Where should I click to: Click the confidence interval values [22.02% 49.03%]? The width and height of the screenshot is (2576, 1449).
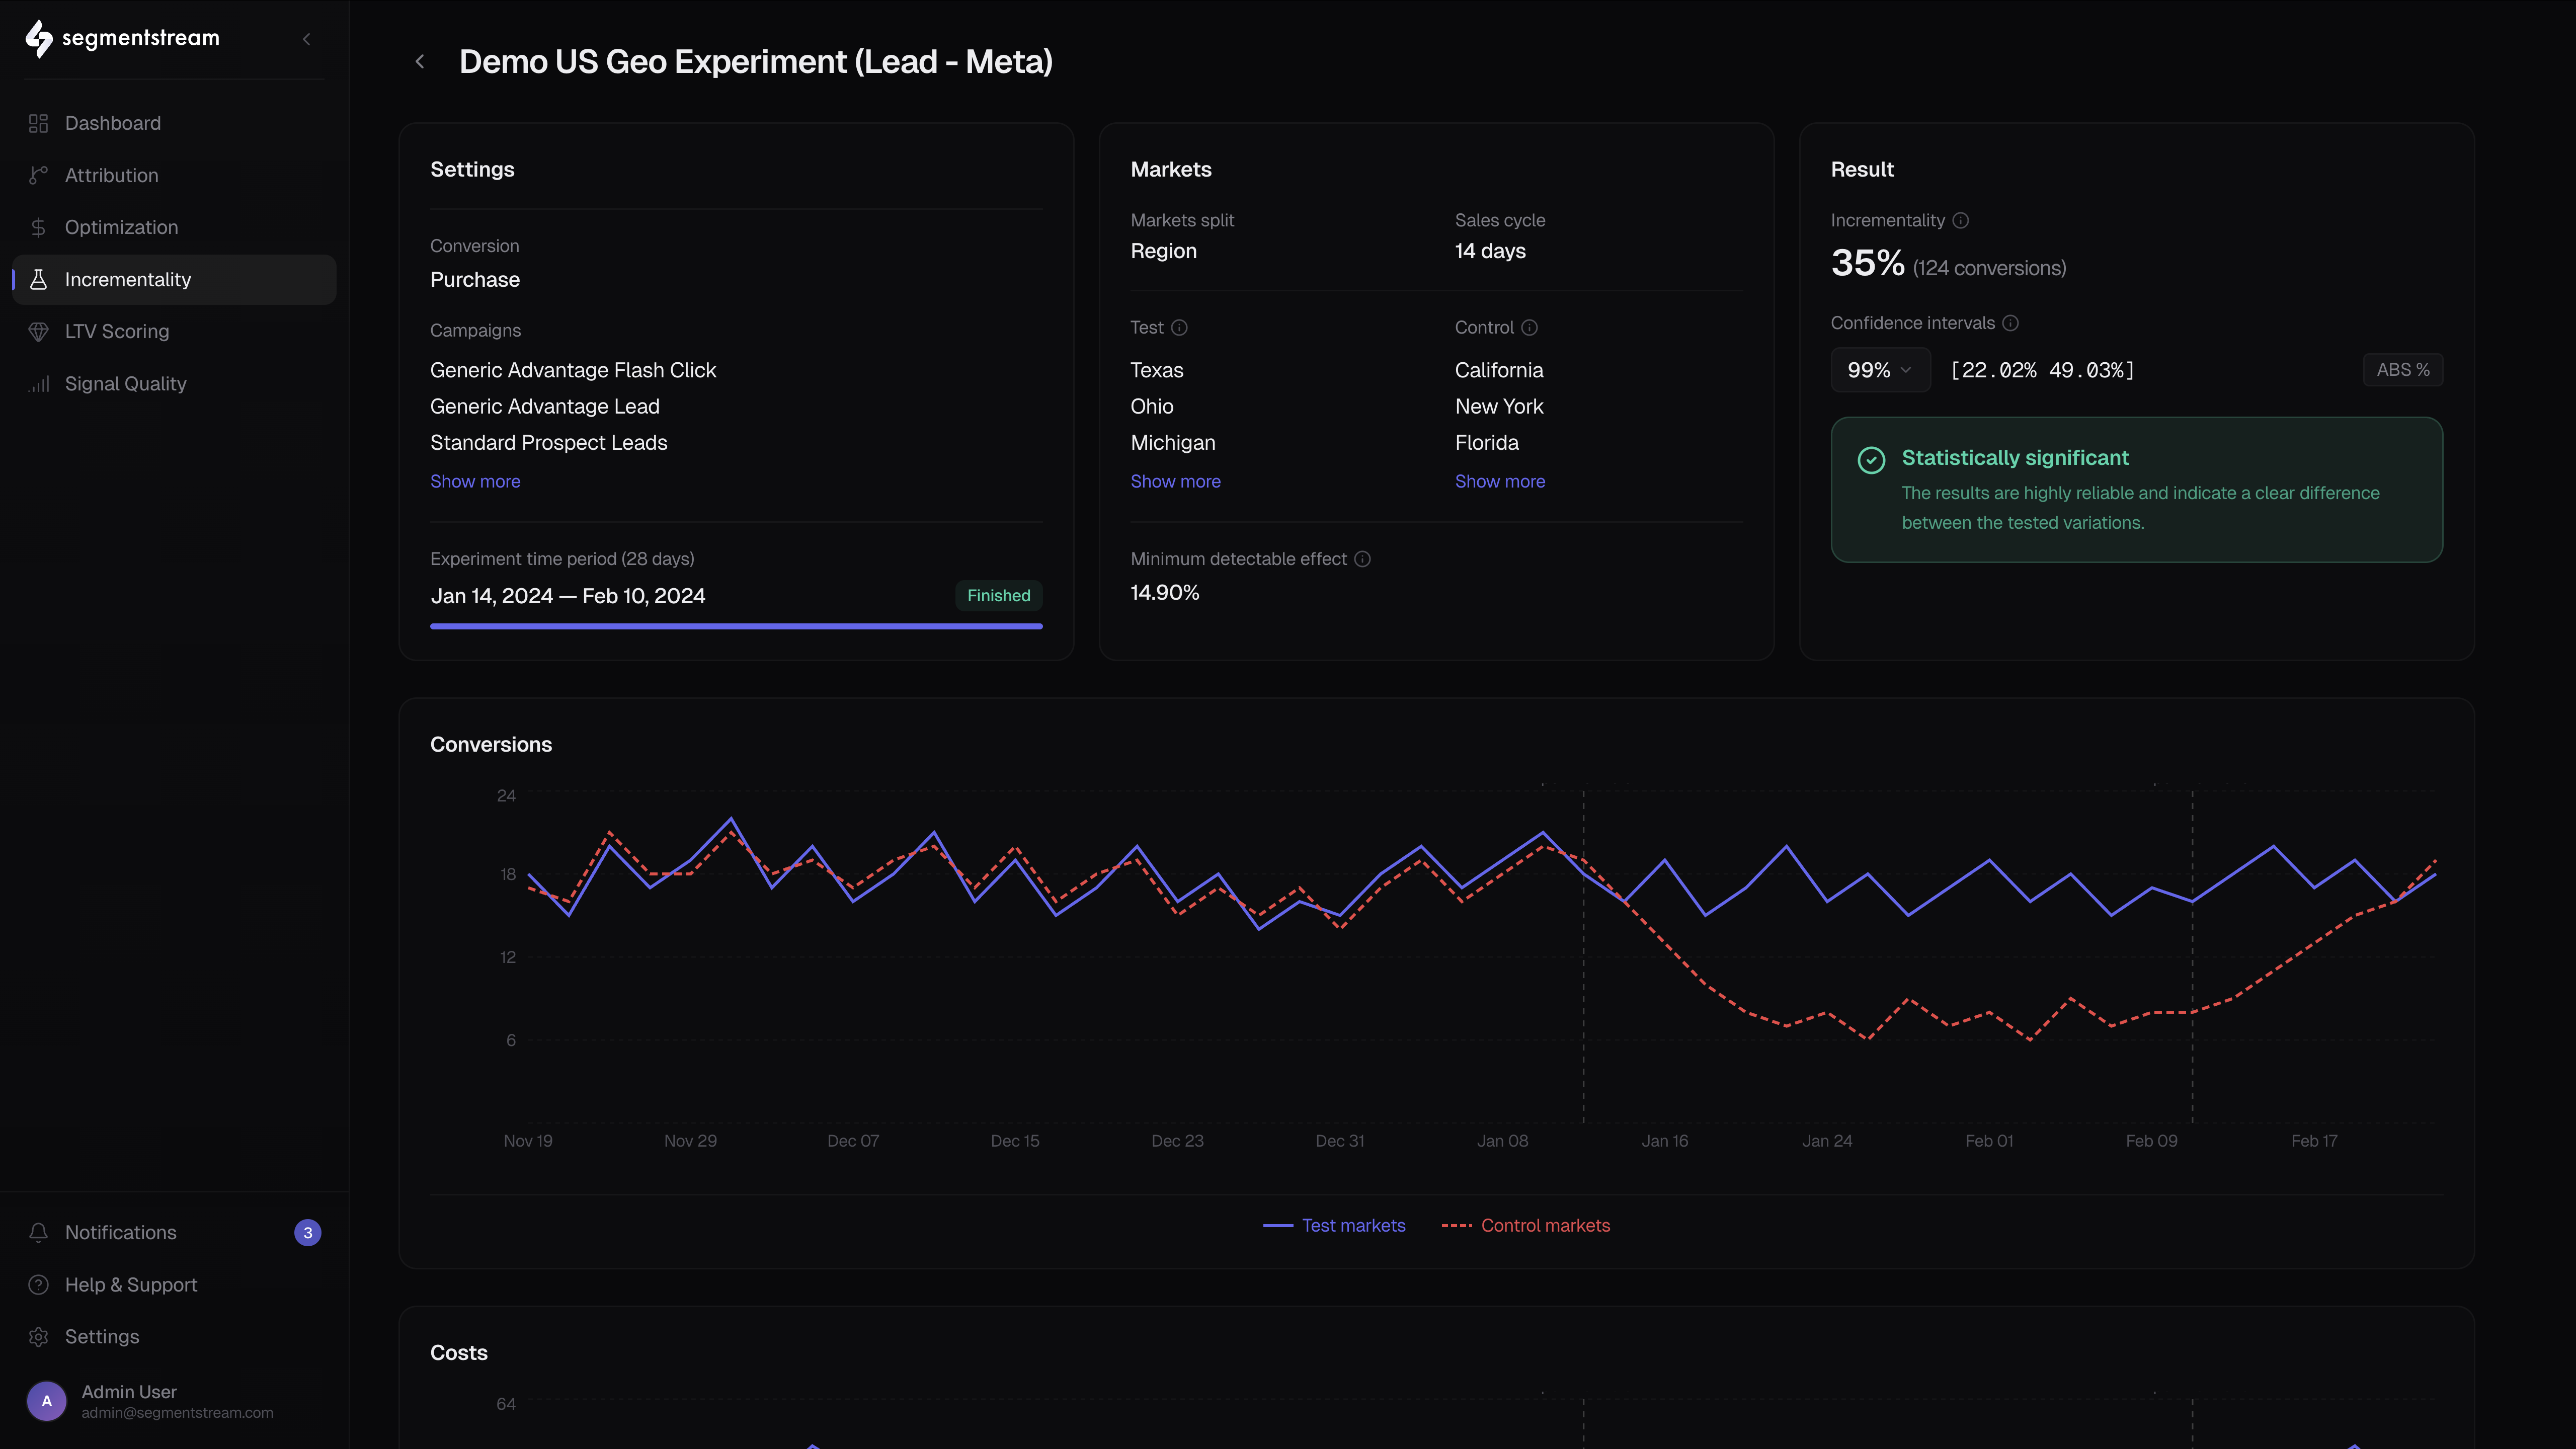coord(2042,370)
